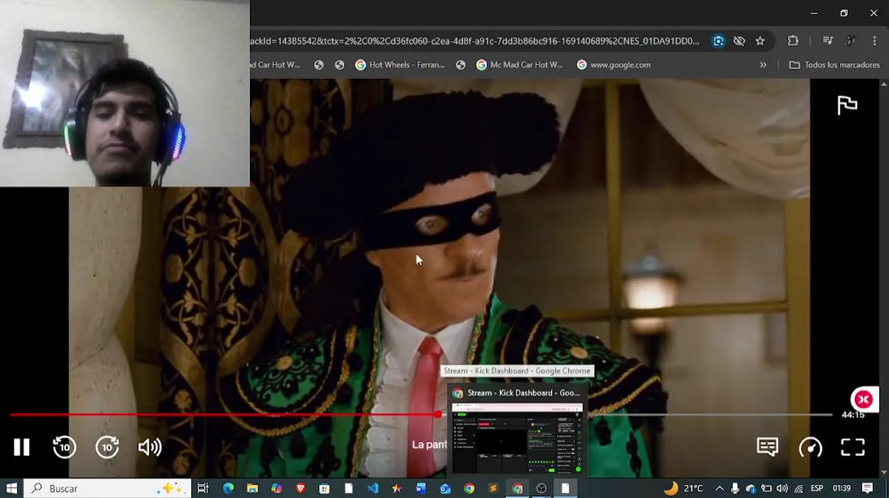The height and width of the screenshot is (498, 889).
Task: Open the Sublime Text taskbar icon
Action: (x=493, y=488)
